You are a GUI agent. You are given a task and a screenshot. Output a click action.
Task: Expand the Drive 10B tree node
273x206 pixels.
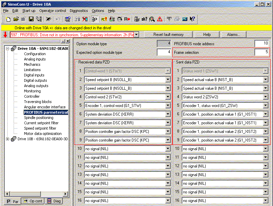click(x=8, y=139)
